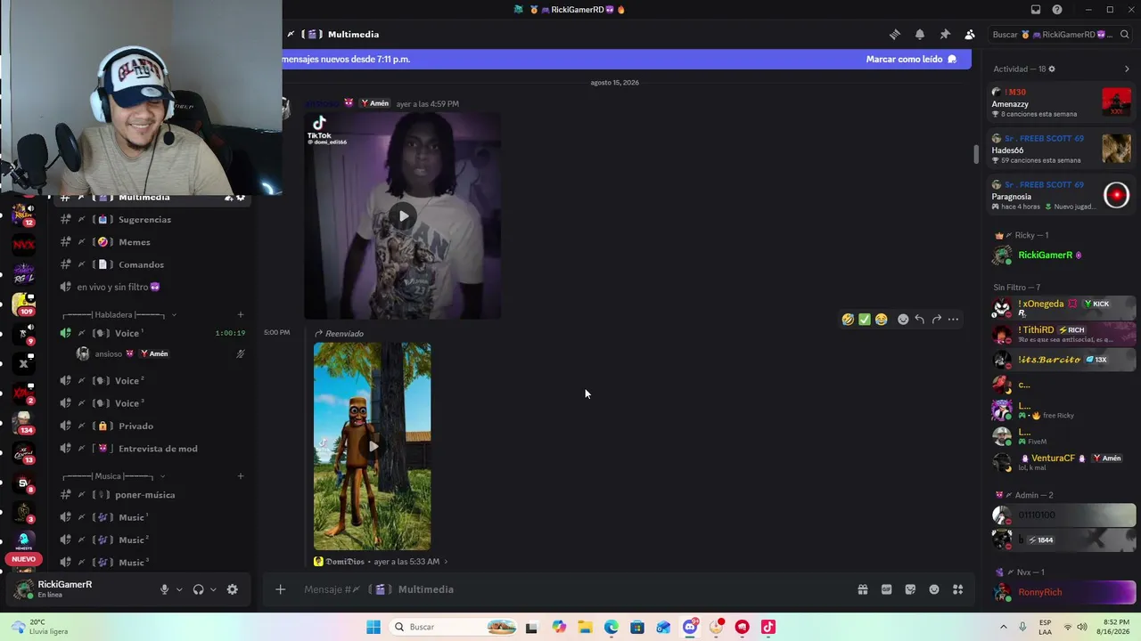Viewport: 1141px width, 641px height.
Task: Open the Amenazzy activity card
Action: coord(1061,102)
